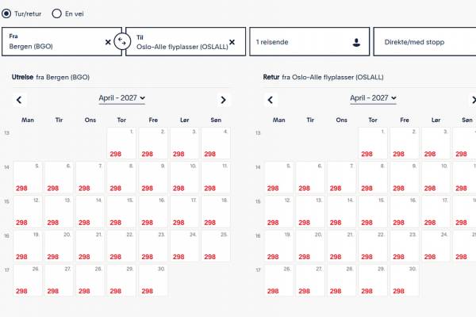This screenshot has height=317, width=476.
Task: Clear the Fra Bergen (BGO) field
Action: point(108,42)
